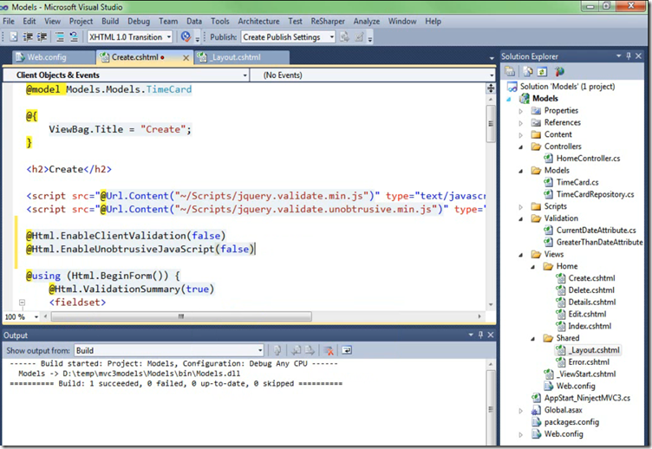This screenshot has width=652, height=449.
Task: Click the comment out lines toolbar icon
Action: click(x=60, y=37)
